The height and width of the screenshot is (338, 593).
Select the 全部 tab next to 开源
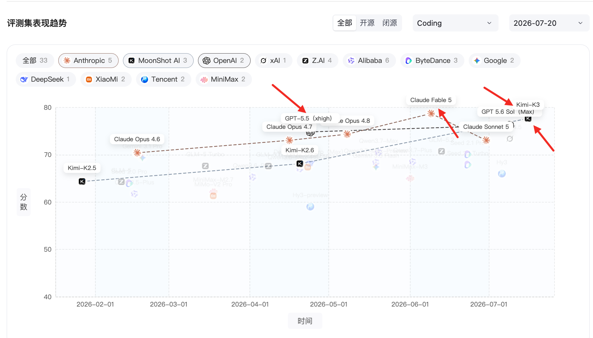coord(345,23)
